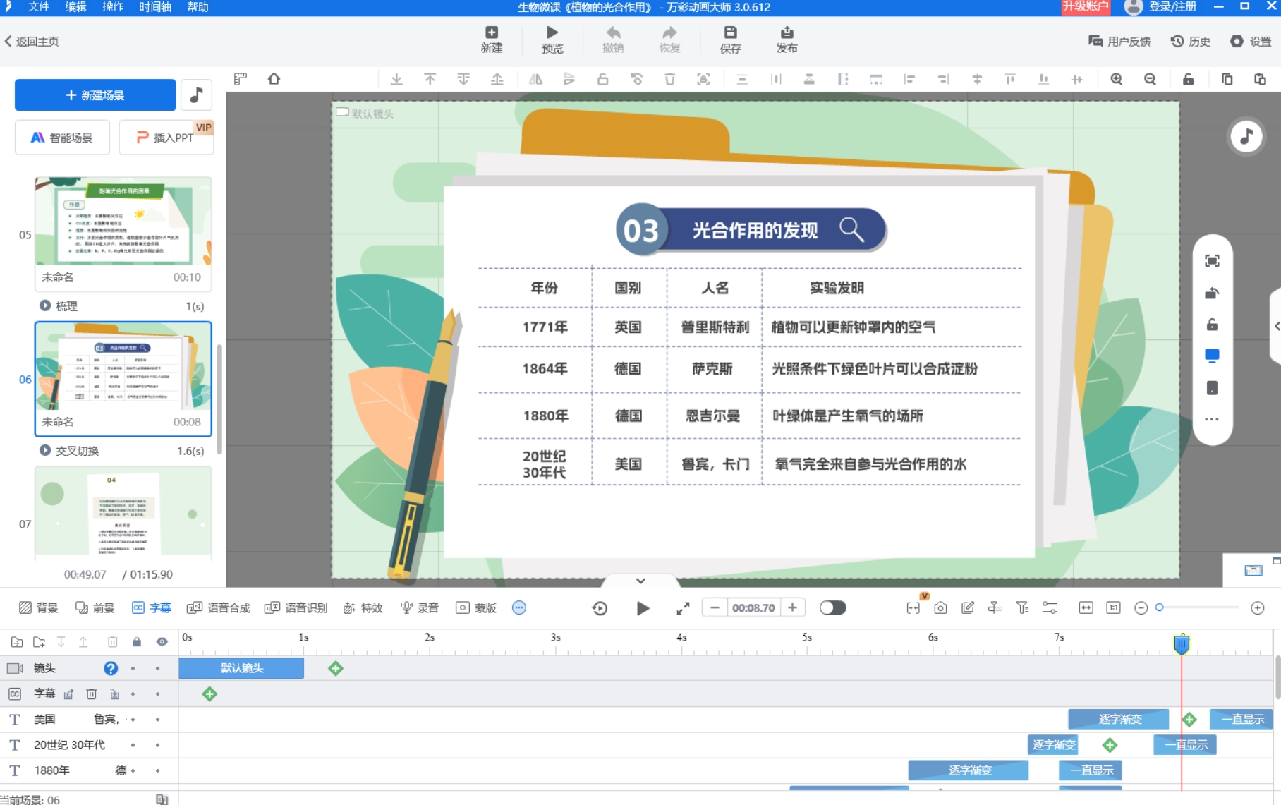Click the fit-to-screen icon in right panel
This screenshot has height=805, width=1281.
click(1212, 261)
